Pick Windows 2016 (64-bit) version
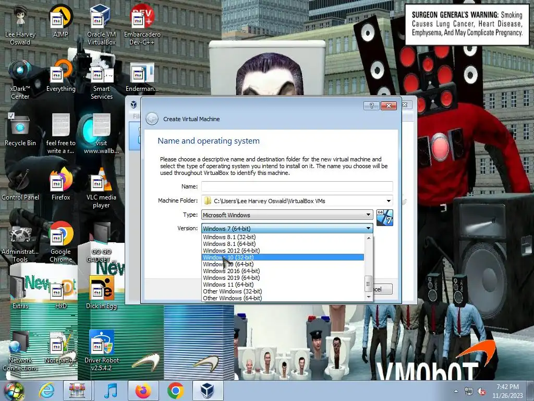The height and width of the screenshot is (401, 534). click(283, 271)
